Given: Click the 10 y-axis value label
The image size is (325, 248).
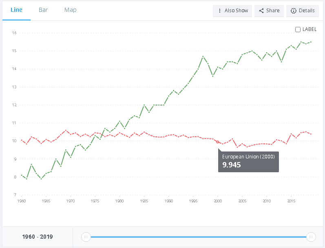Looking at the screenshot, I should pyautogui.click(x=14, y=141).
